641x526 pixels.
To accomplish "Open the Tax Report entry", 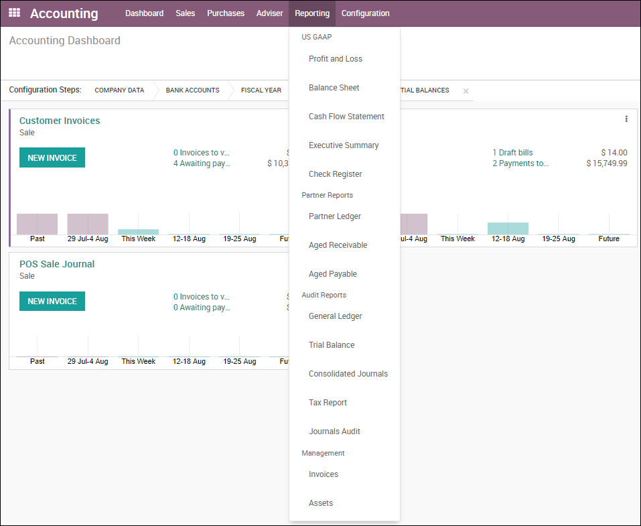I will [x=328, y=403].
